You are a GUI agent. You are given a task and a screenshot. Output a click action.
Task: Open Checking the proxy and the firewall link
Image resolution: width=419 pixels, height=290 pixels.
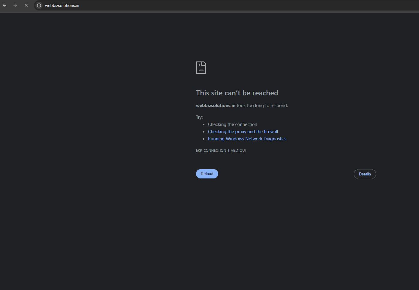click(243, 132)
